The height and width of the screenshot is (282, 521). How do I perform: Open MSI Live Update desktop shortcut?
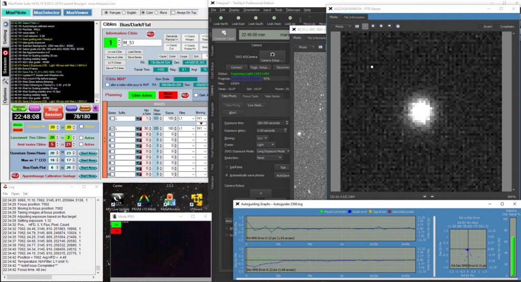point(118,201)
